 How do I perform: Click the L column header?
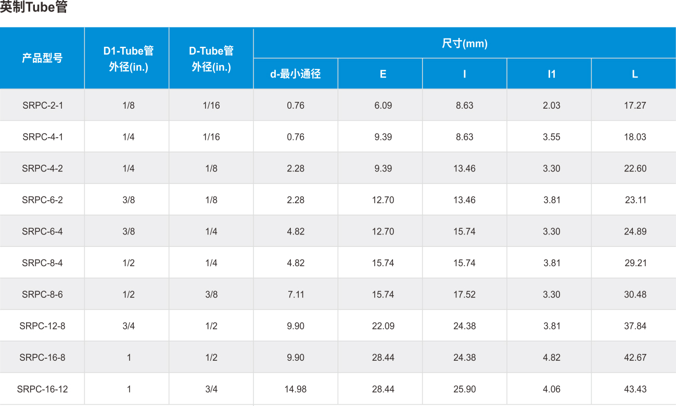635,74
